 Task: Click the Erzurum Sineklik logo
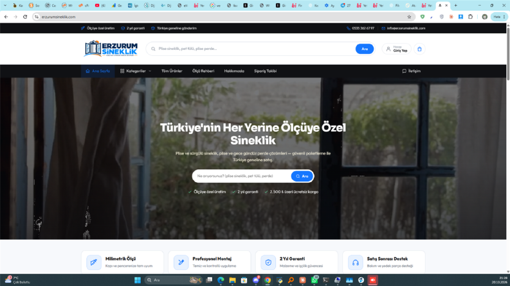click(111, 49)
